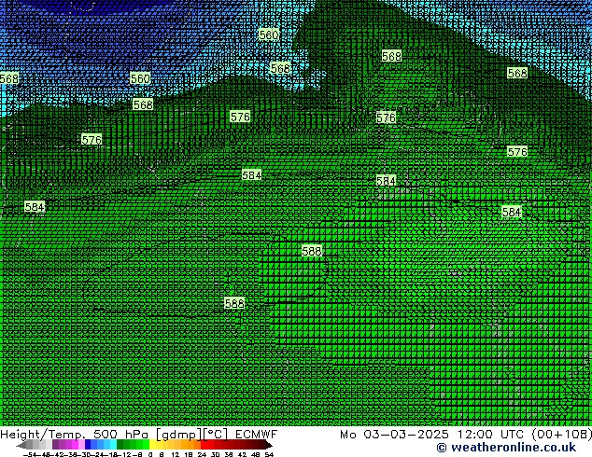Click the lower 588 contour label
Screen dimensions: 592x457
234,303
